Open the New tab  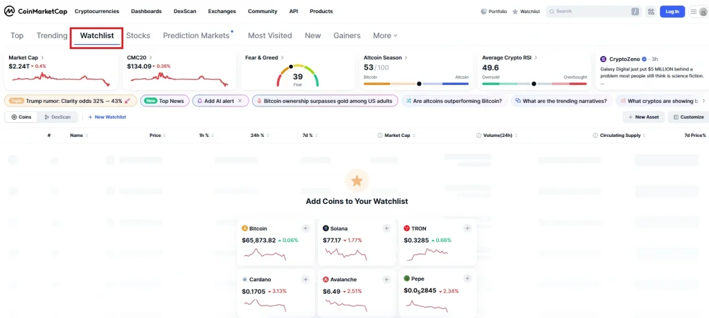(x=313, y=36)
